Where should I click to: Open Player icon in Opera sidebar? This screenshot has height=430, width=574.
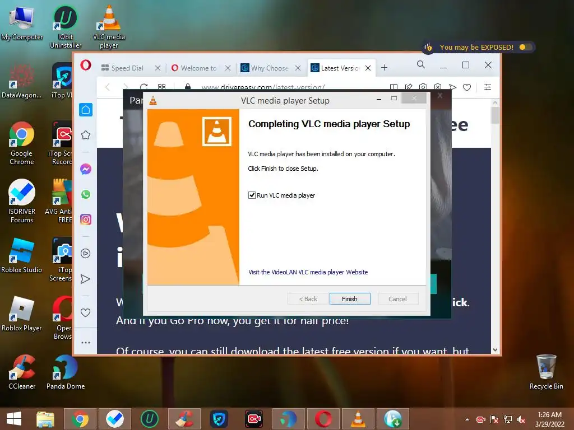86,254
